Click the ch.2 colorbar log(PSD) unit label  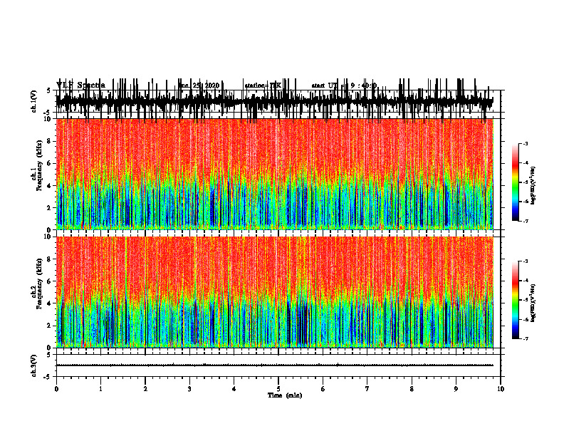[x=533, y=302]
